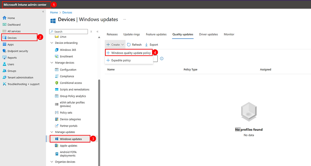Open Endpoint security shield icon
This screenshot has height=166, width=311.
point(4,51)
